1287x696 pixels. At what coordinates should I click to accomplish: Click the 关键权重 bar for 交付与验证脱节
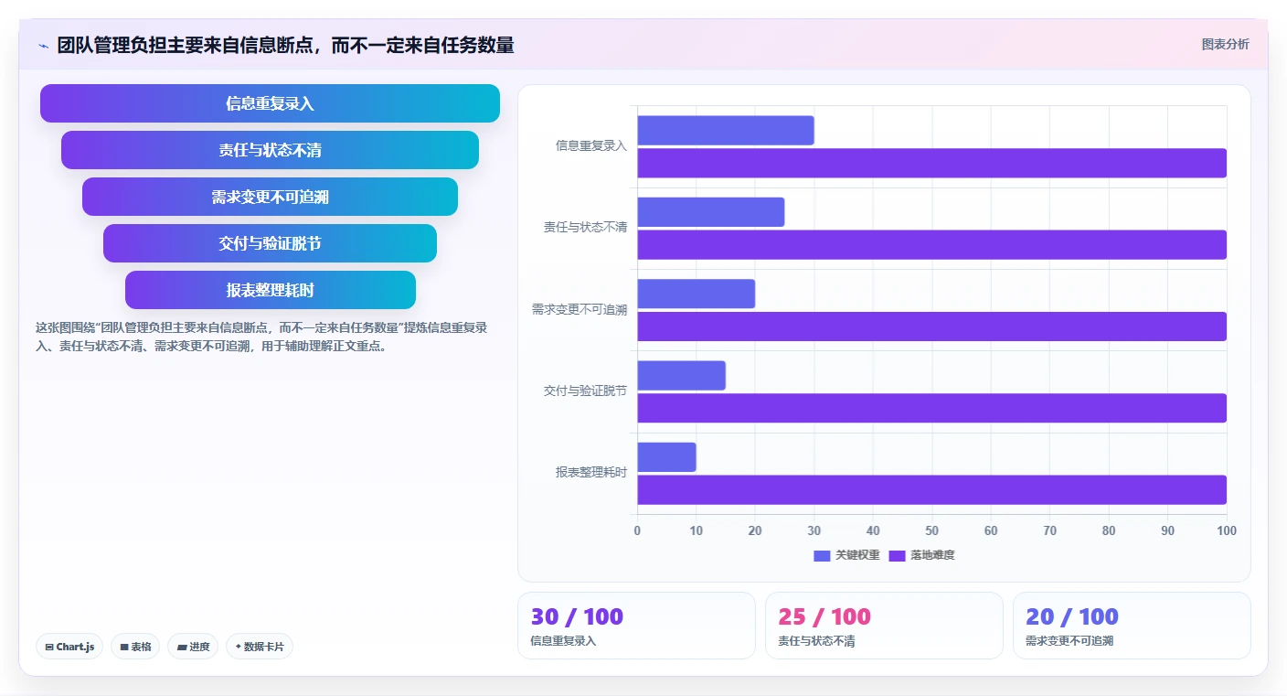click(x=682, y=376)
